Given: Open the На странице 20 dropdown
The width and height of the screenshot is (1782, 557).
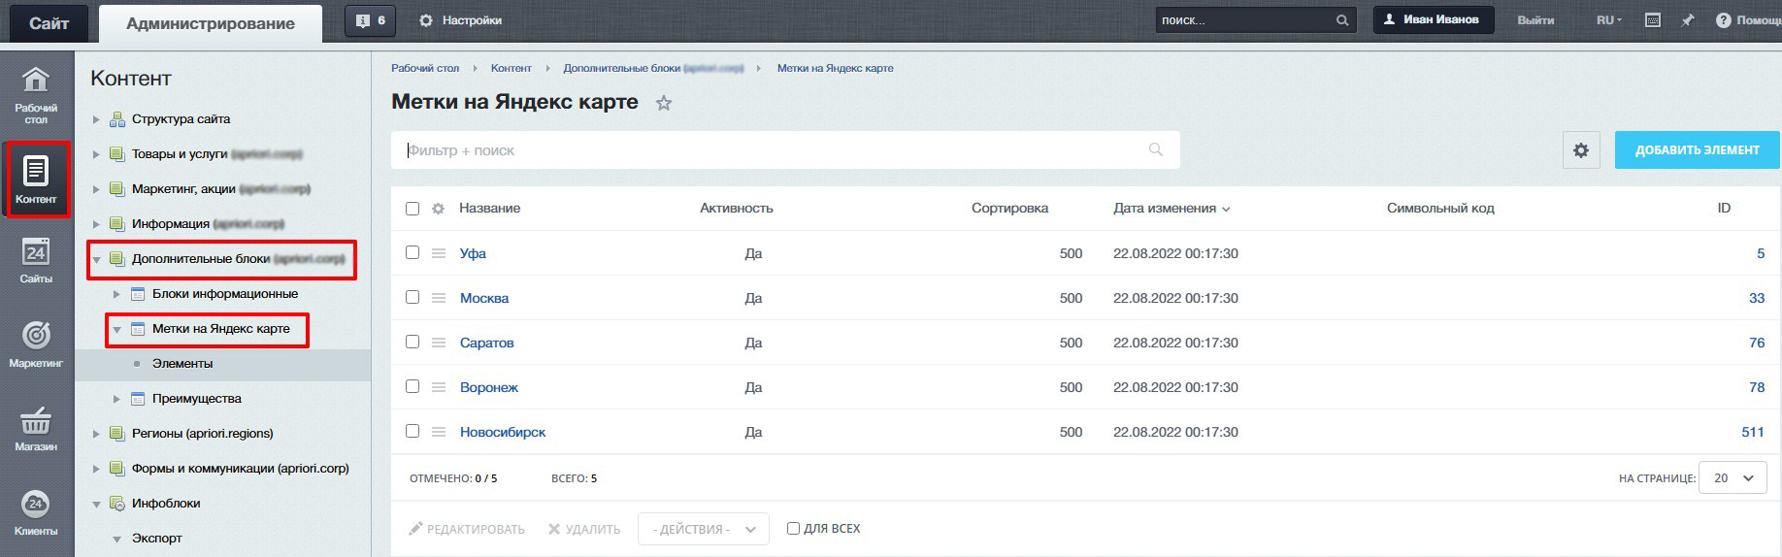Looking at the screenshot, I should coord(1732,478).
